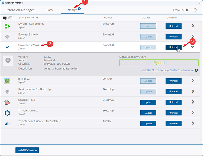Screen dimensions: 203x156
Task: Uninstall Trimble Scan Essentials extension
Action: coord(174,124)
